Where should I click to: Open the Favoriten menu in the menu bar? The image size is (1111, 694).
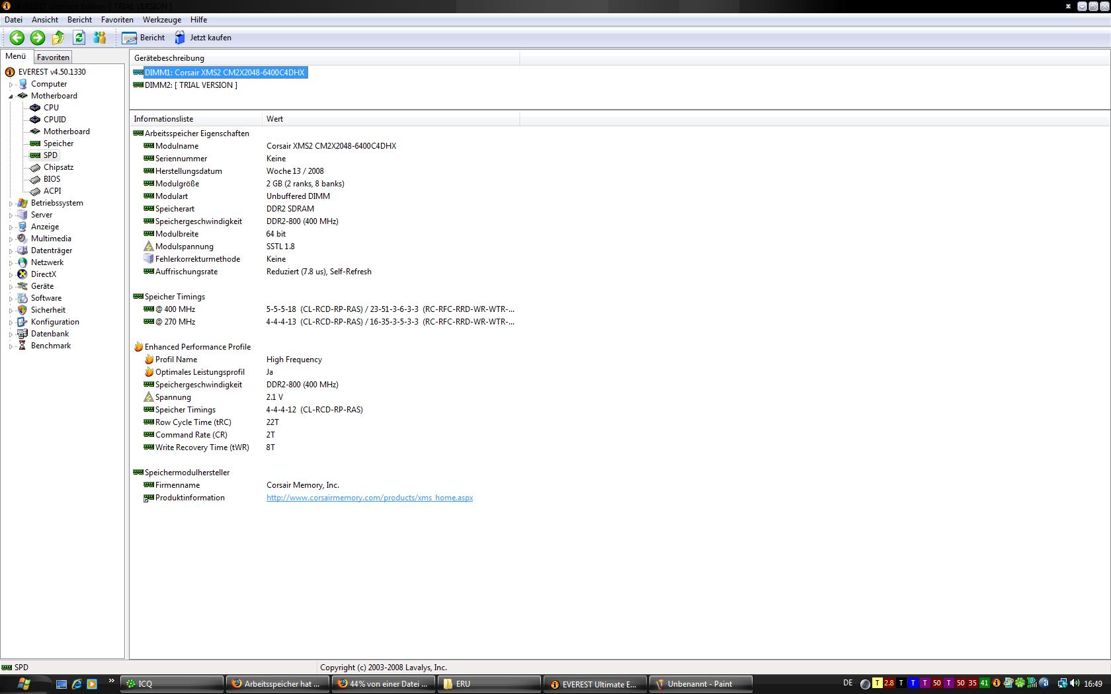click(x=117, y=20)
